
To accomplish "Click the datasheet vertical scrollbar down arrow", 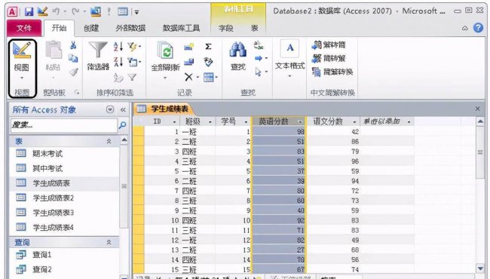I will (x=480, y=268).
